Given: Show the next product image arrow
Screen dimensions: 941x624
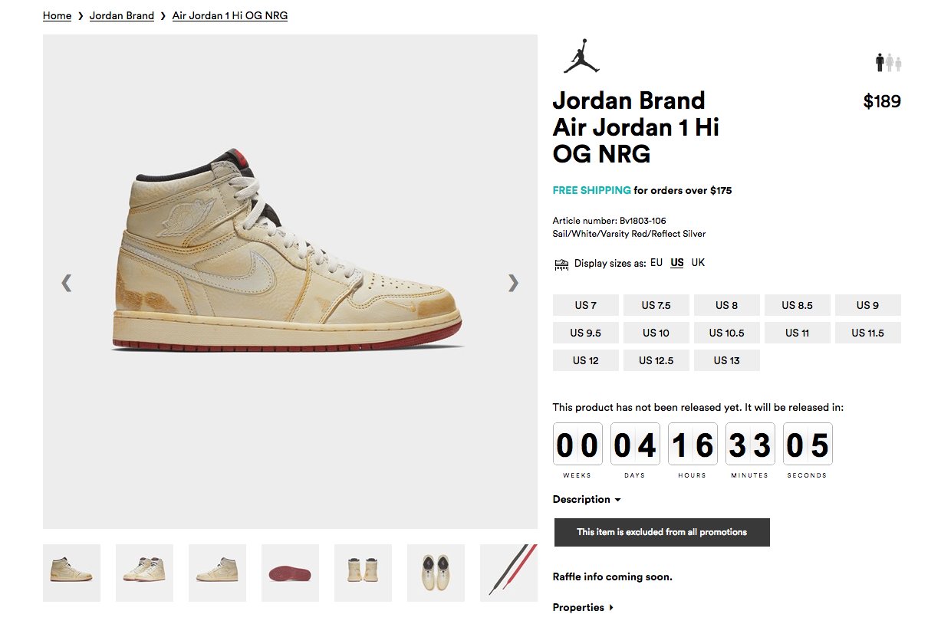Looking at the screenshot, I should point(513,283).
